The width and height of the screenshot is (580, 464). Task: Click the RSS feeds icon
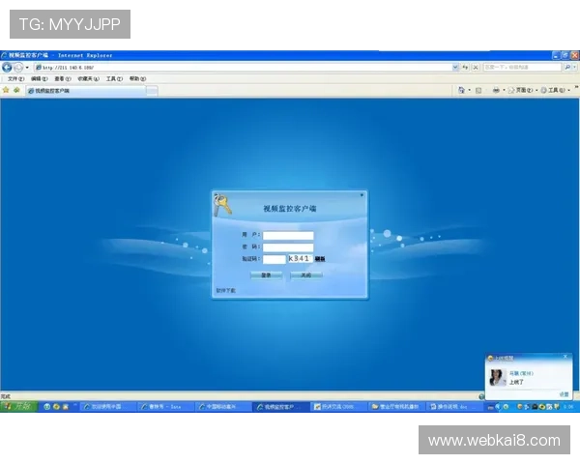coord(478,90)
